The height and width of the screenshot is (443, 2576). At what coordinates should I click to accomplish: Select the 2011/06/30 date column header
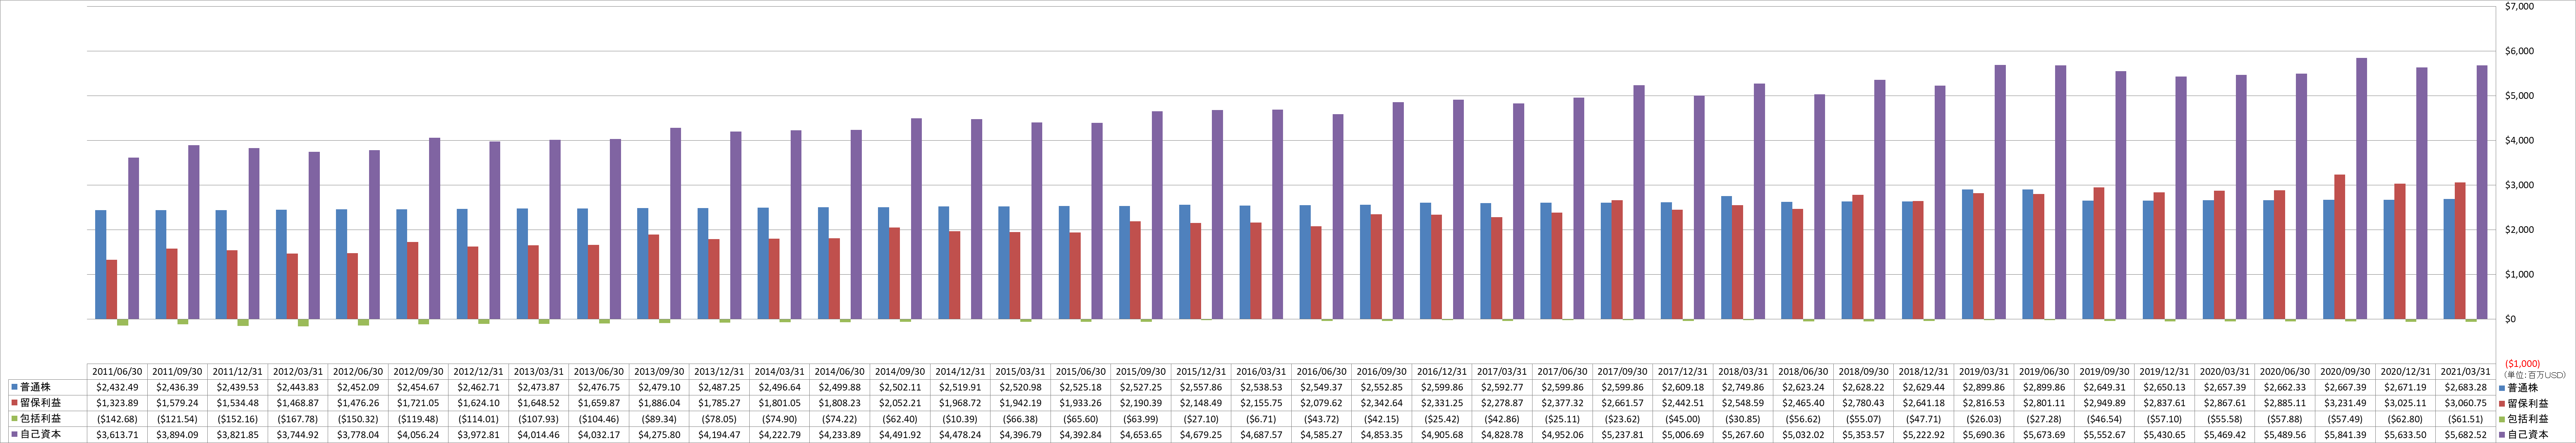118,371
